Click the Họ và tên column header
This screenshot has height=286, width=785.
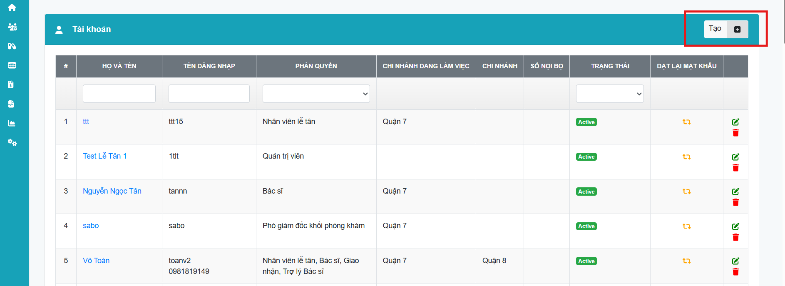(119, 66)
